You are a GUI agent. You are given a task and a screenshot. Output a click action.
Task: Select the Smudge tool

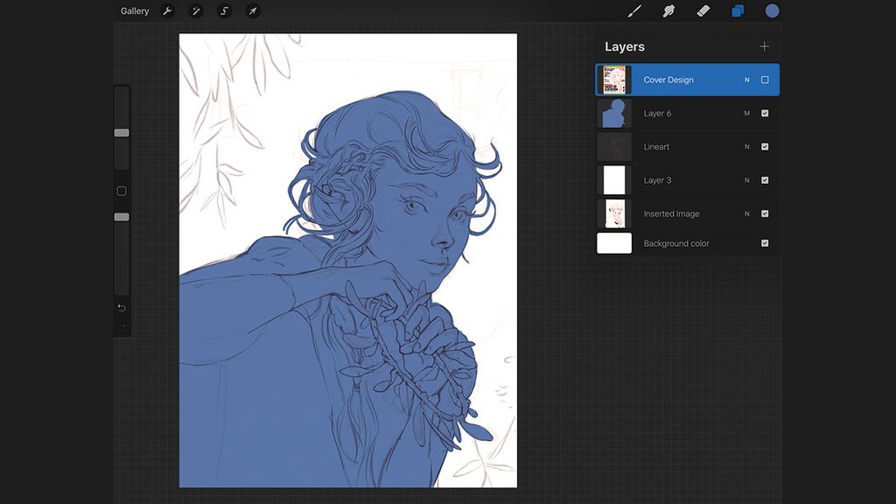[668, 11]
